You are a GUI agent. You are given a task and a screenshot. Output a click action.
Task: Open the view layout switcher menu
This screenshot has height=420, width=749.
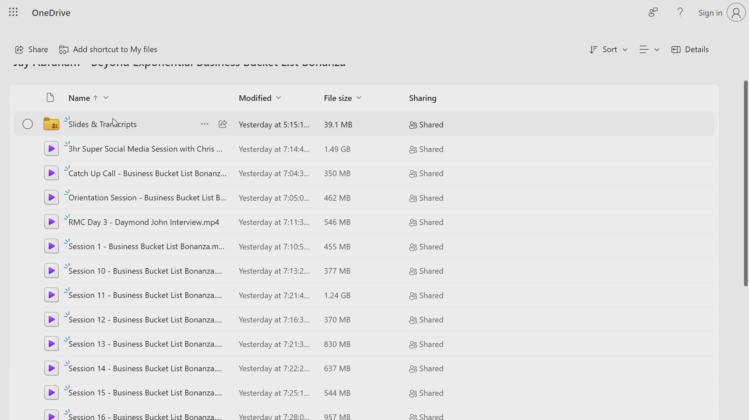pyautogui.click(x=649, y=49)
